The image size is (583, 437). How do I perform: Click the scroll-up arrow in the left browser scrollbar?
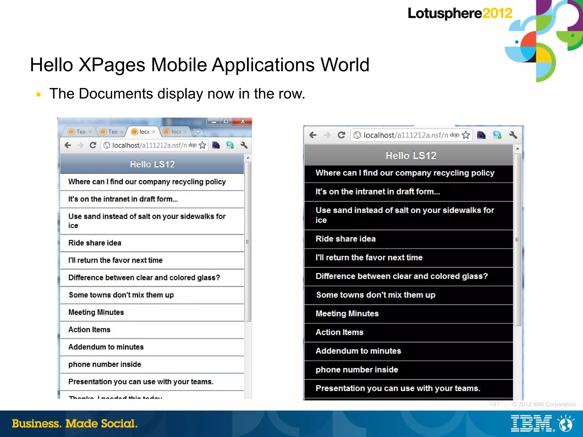click(x=248, y=158)
